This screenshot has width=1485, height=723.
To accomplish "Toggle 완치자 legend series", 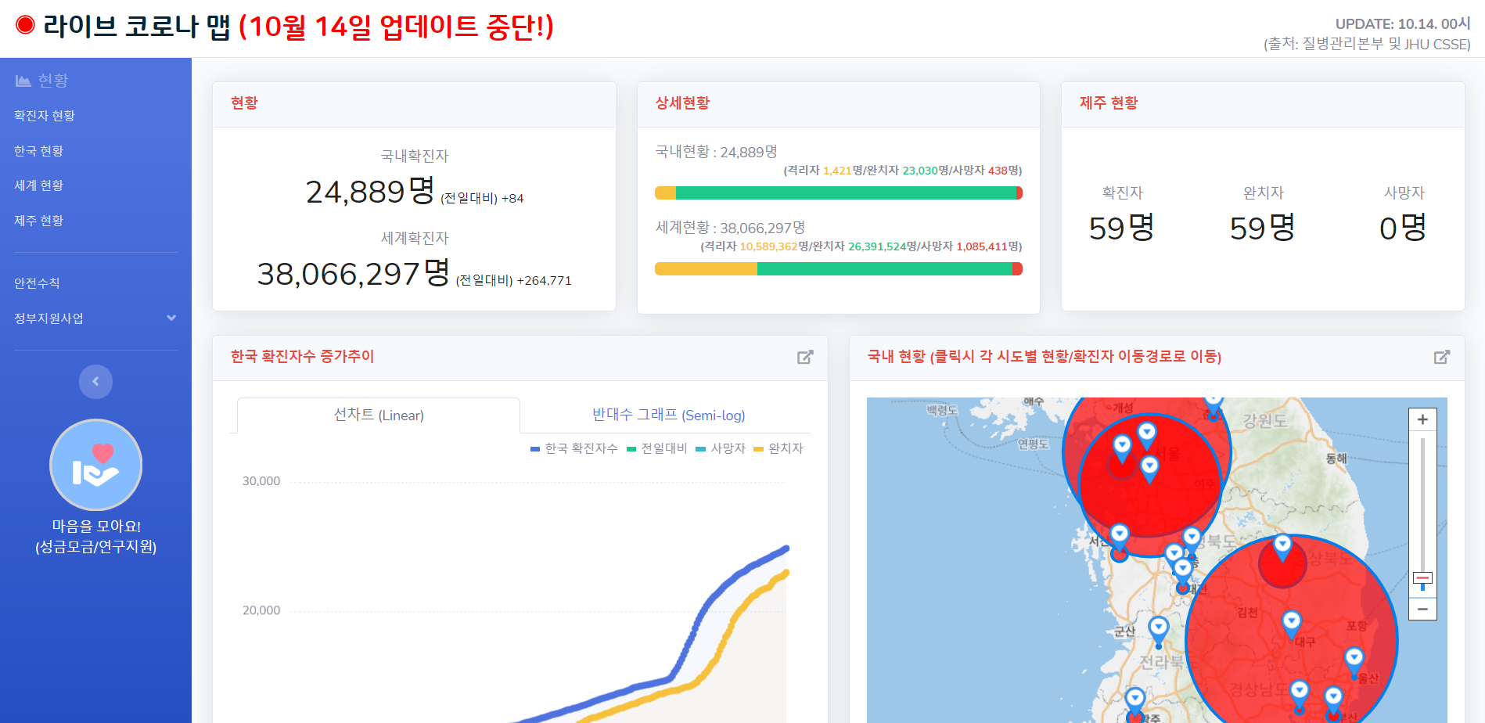I will [x=778, y=448].
